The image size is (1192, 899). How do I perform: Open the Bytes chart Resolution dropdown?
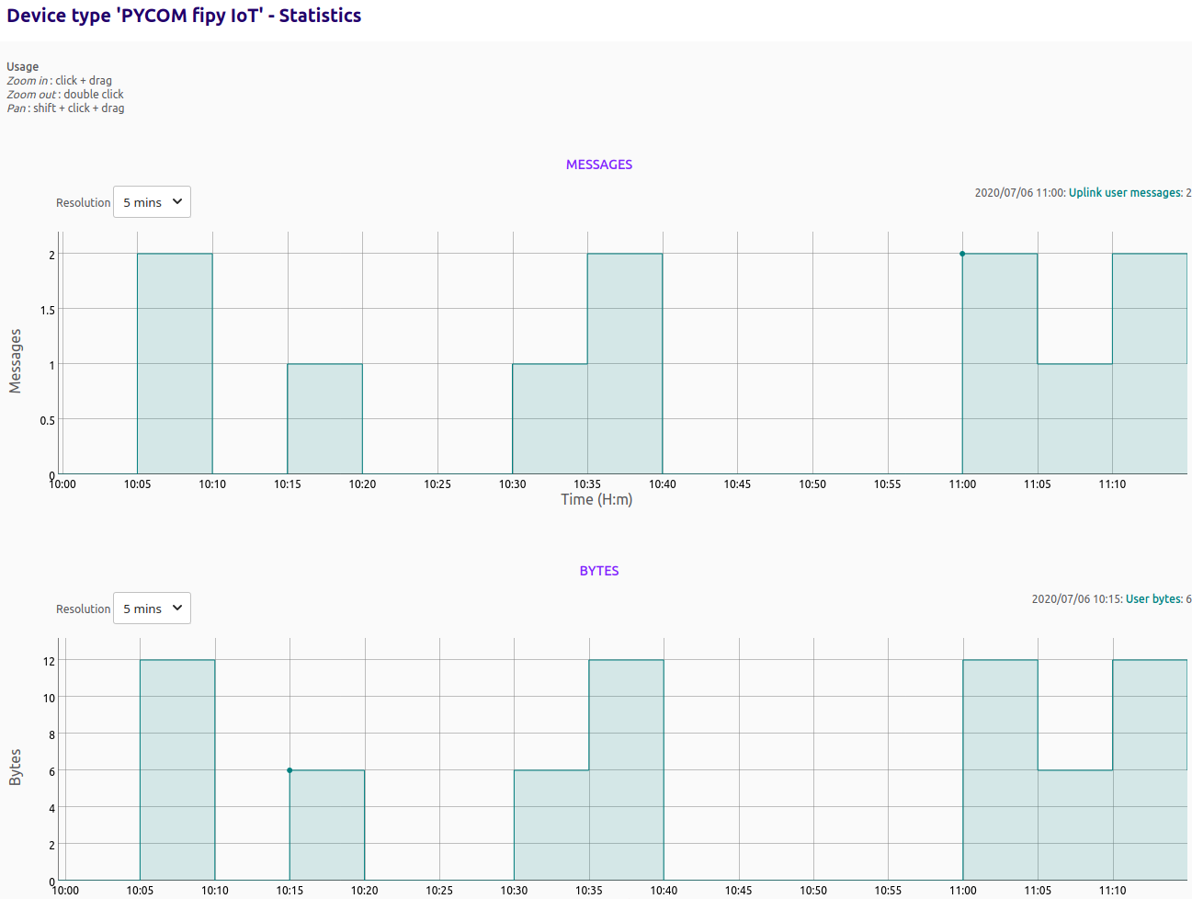(152, 609)
